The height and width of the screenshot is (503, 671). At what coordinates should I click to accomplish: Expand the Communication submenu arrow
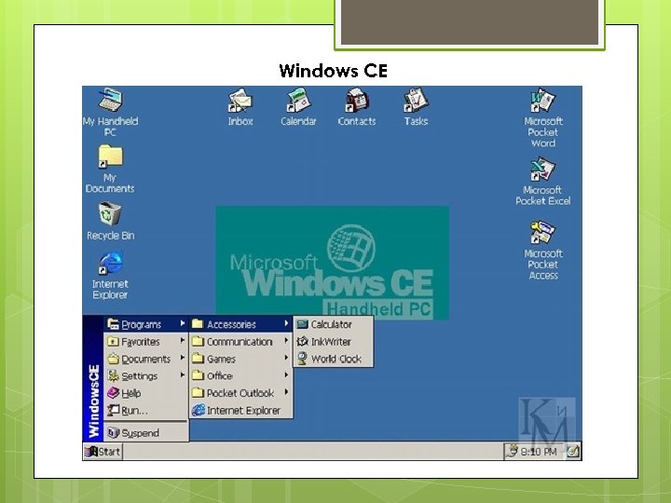(x=286, y=341)
